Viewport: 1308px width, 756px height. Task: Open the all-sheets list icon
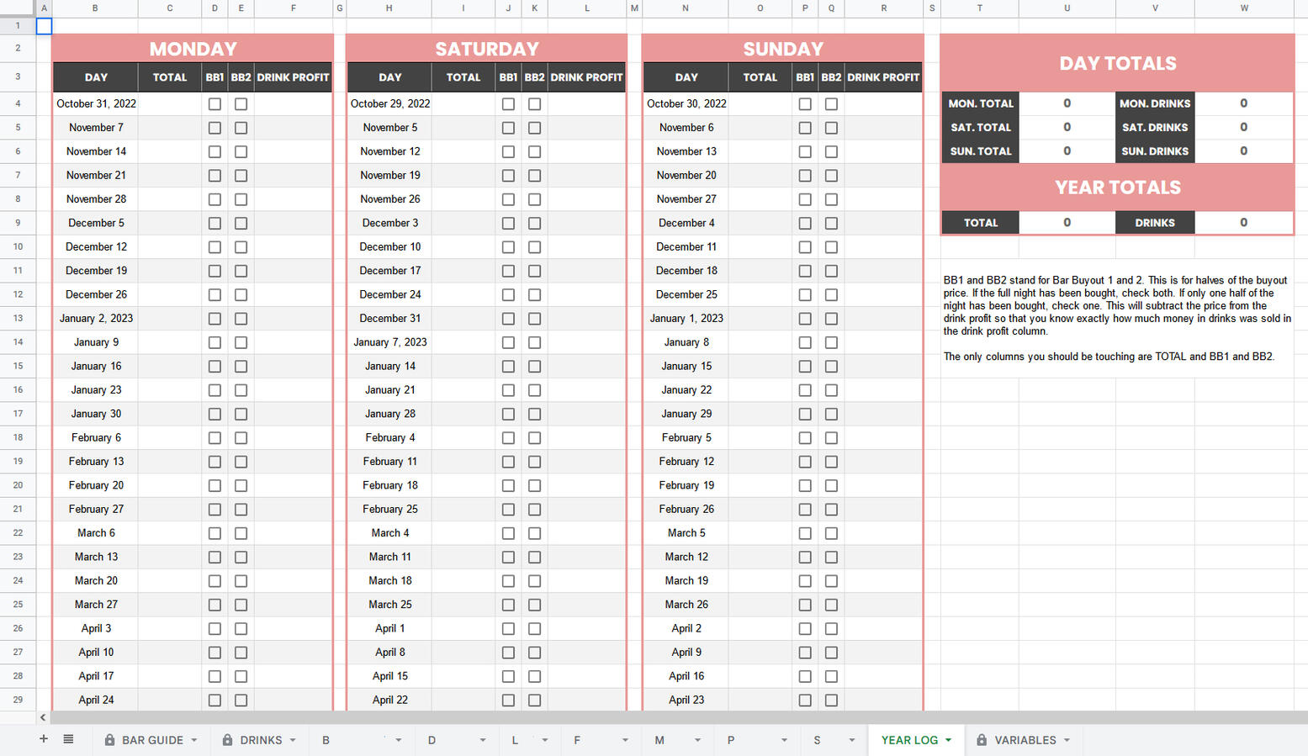pos(68,739)
